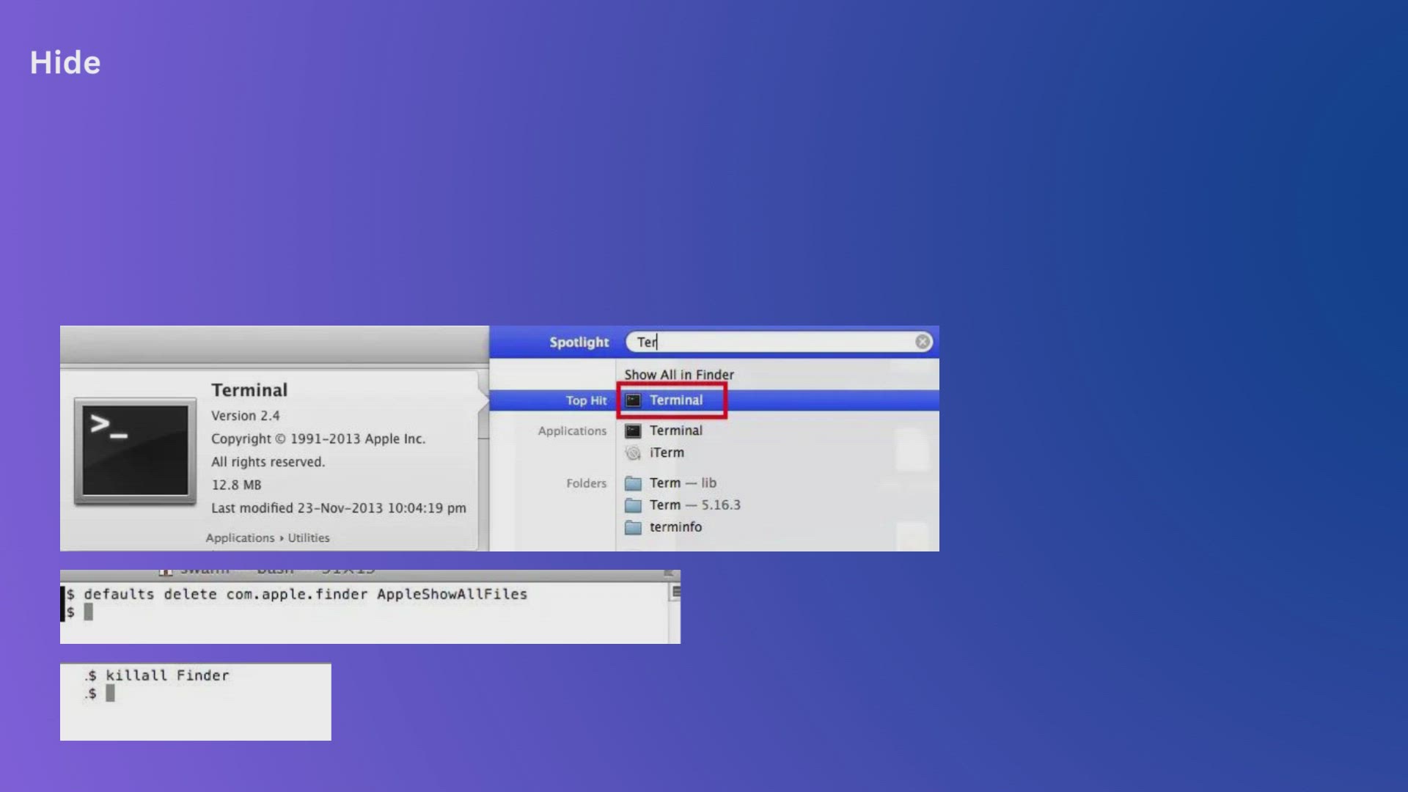This screenshot has width=1408, height=792.
Task: Click the large Terminal icon in preview
Action: tap(135, 451)
